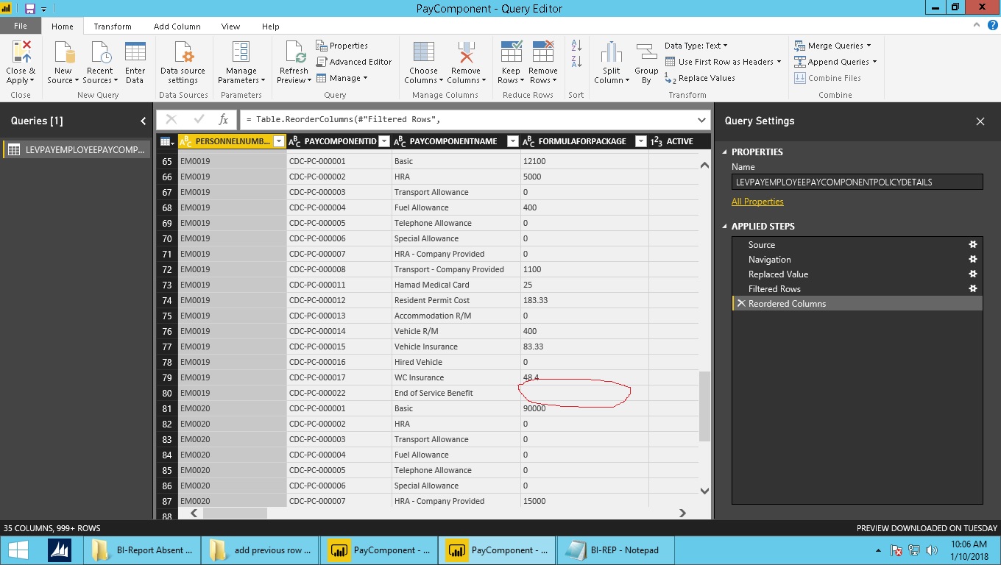This screenshot has width=1001, height=565.
Task: Click the Keep Rows icon
Action: [x=511, y=53]
